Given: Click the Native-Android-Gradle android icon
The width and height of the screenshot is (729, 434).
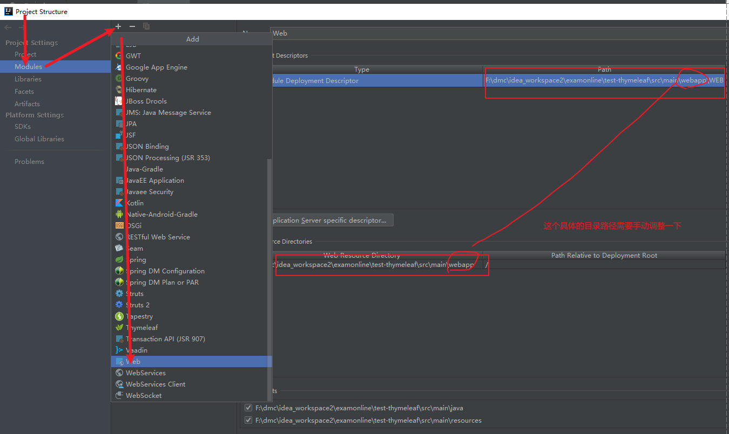Looking at the screenshot, I should coord(119,214).
